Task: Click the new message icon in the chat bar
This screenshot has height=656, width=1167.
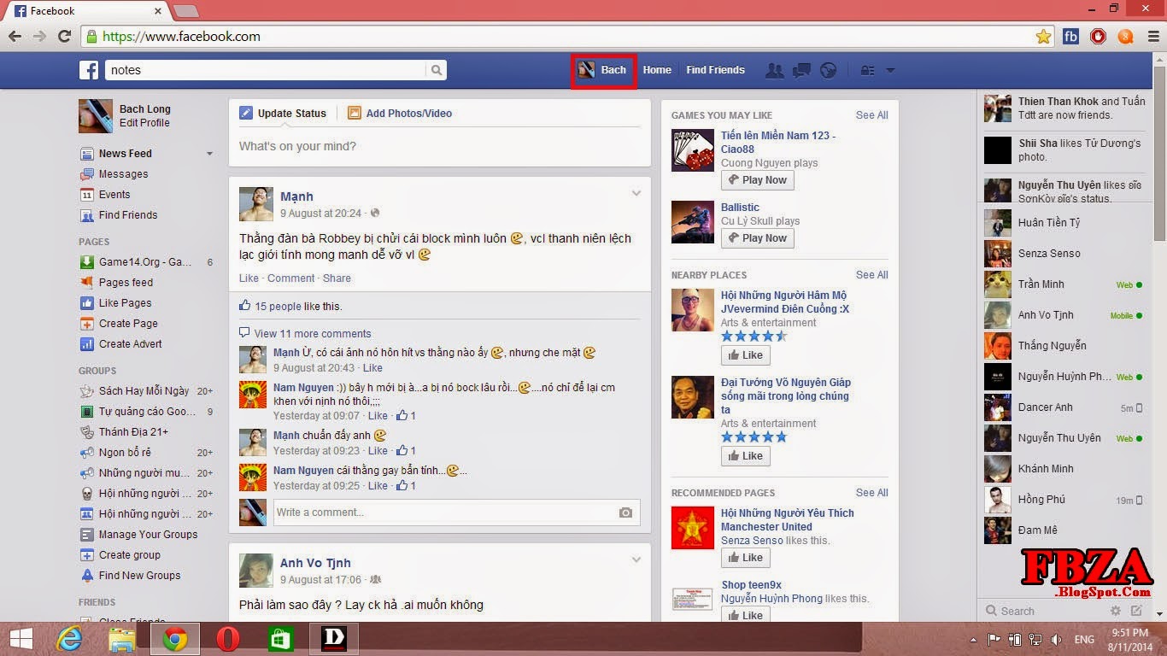Action: (1136, 611)
